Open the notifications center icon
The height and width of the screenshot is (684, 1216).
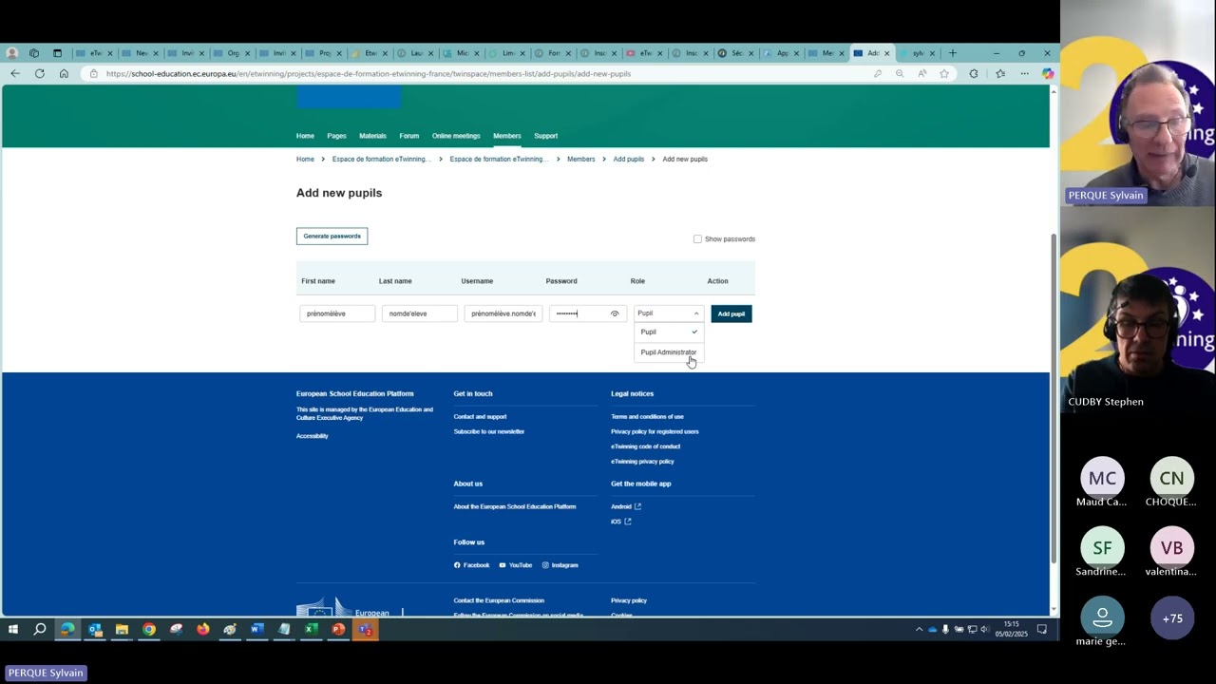point(1041,629)
